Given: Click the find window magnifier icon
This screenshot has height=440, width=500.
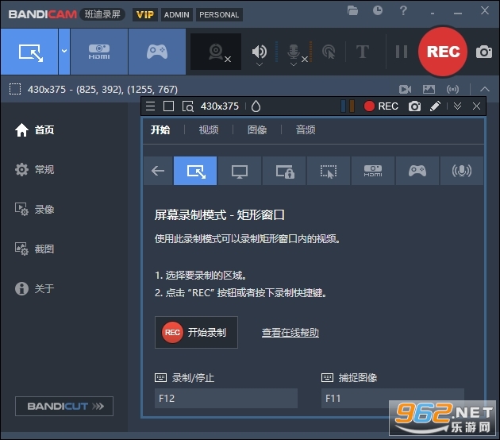Looking at the screenshot, I should 187,106.
